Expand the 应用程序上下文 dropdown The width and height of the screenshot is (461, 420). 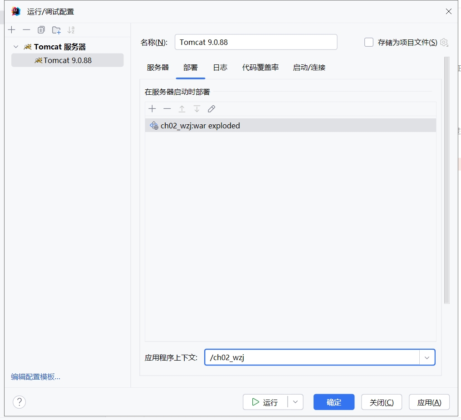[427, 357]
